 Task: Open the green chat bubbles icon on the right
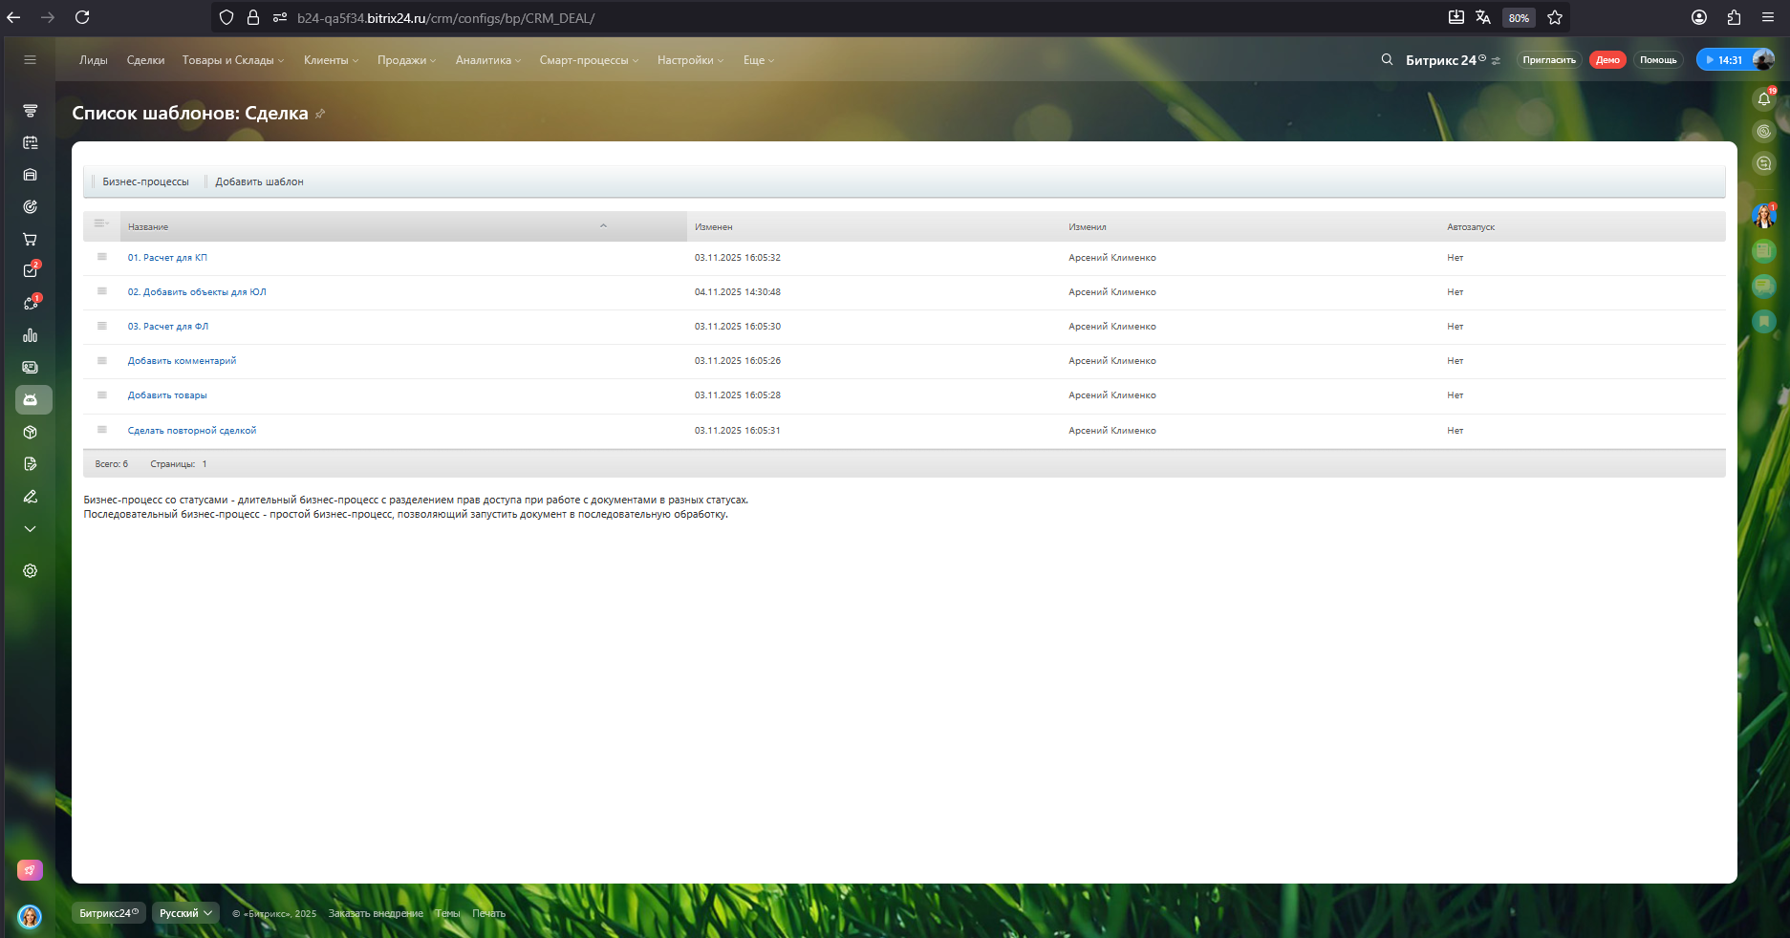[1764, 286]
